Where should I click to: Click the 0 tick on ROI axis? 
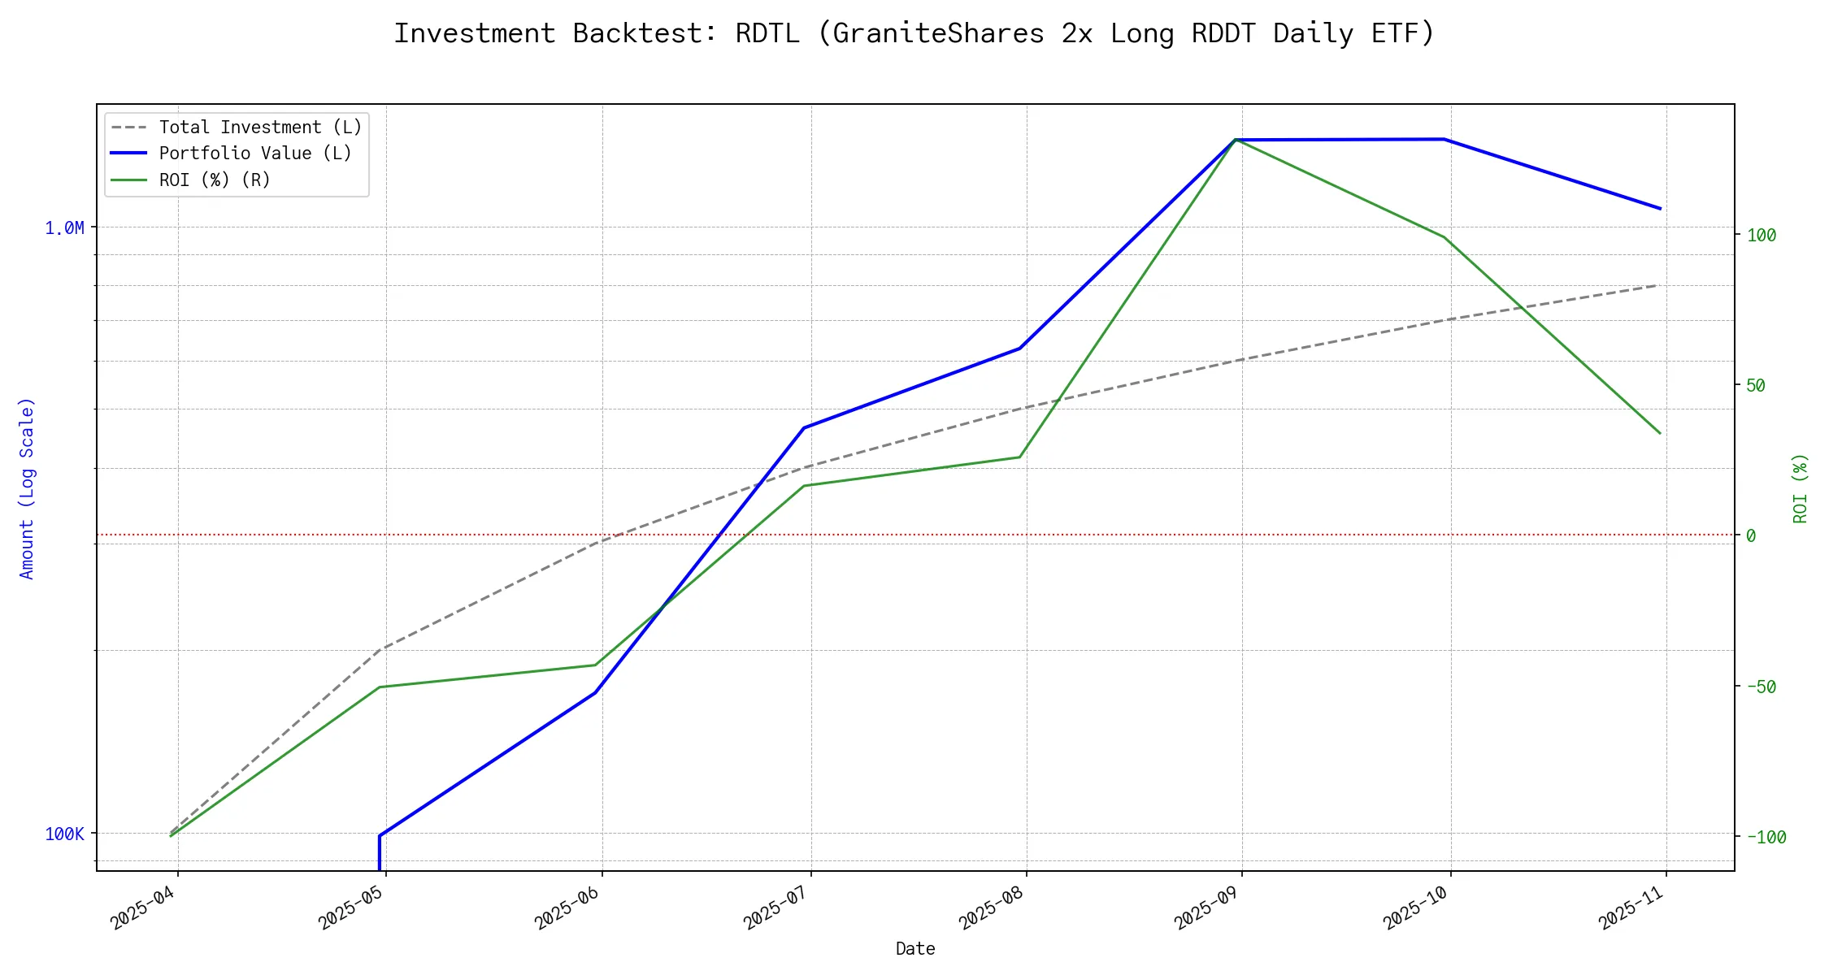(x=1751, y=535)
